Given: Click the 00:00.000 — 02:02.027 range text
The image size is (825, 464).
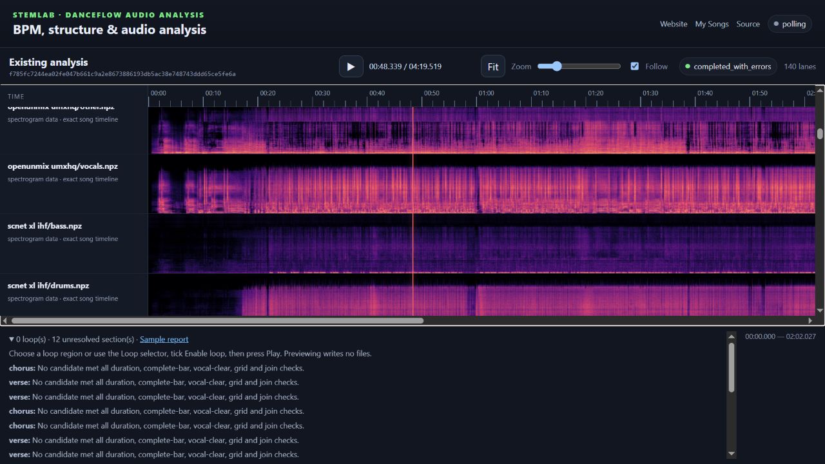Looking at the screenshot, I should coord(781,336).
